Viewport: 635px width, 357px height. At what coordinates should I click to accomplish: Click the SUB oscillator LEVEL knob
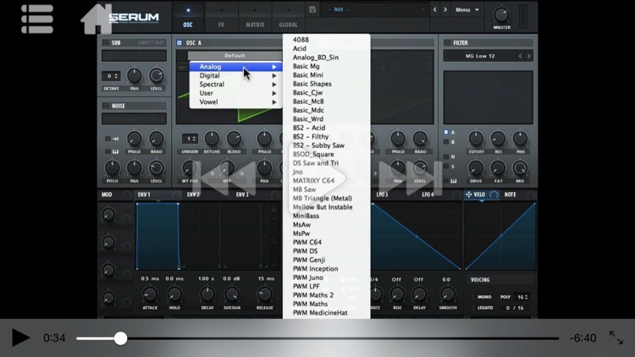[157, 75]
